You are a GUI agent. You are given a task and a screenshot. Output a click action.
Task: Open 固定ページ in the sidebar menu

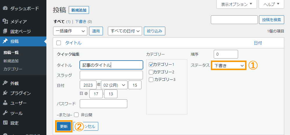tap(21, 31)
